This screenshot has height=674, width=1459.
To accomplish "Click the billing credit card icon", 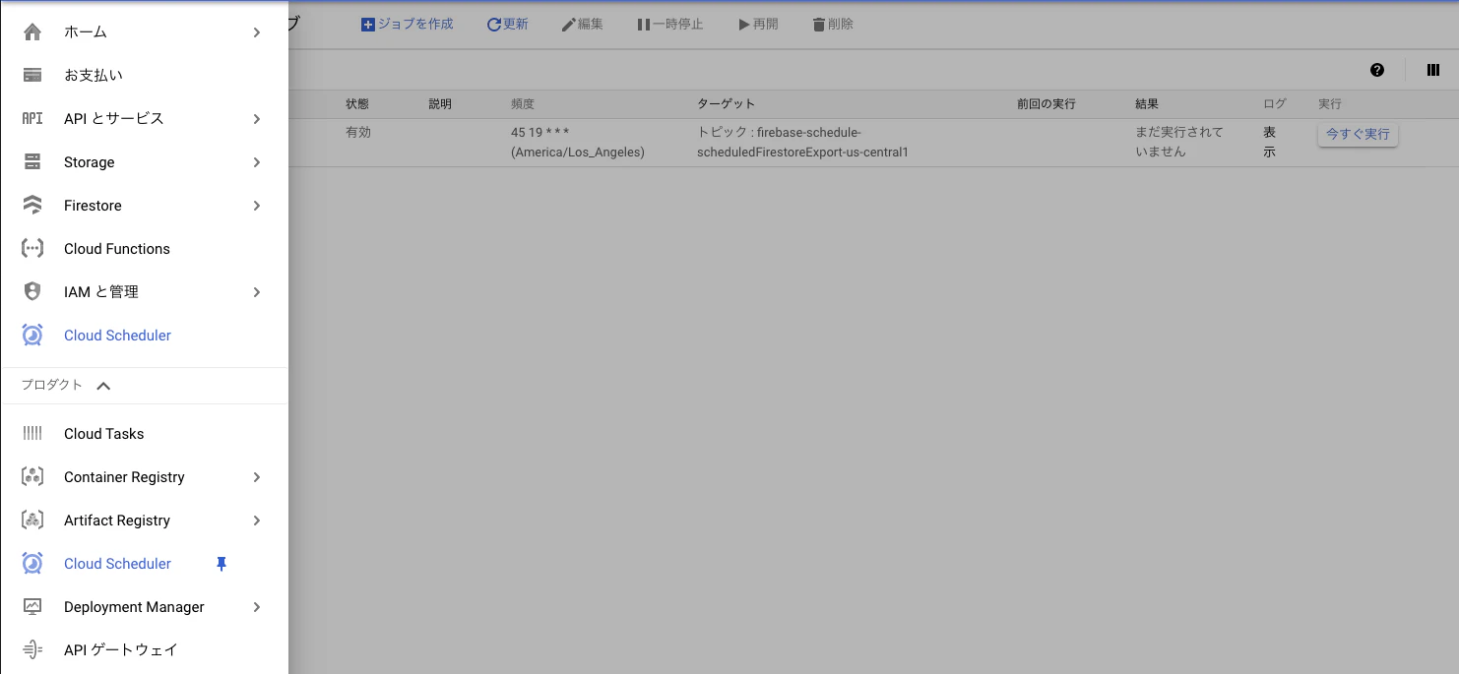I will 32,76.
